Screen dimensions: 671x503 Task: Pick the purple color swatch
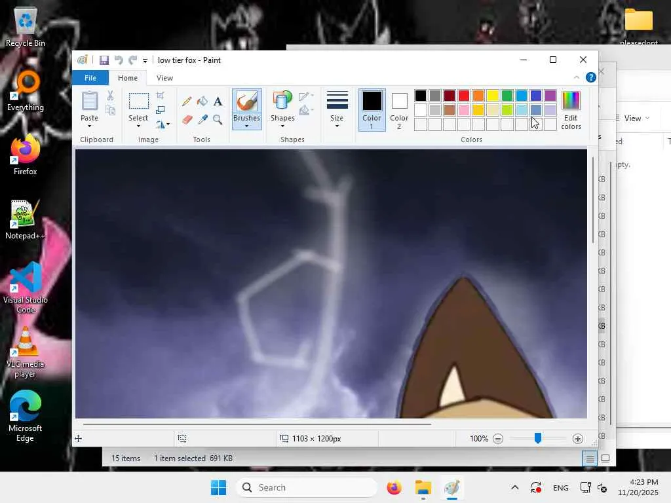tap(550, 96)
